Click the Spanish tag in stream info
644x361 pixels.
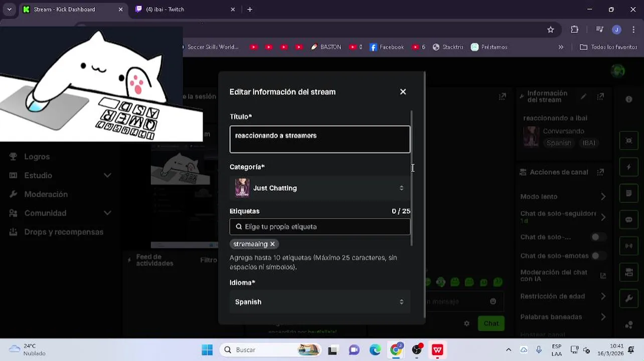(559, 143)
